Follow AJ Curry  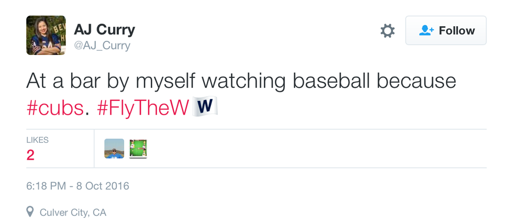pos(445,31)
